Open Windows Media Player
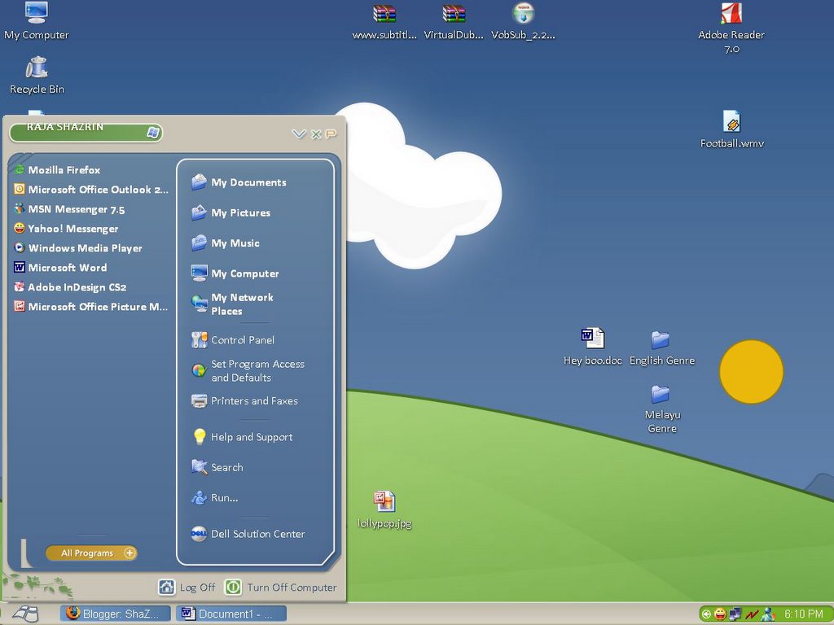Viewport: 834px width, 625px height. click(78, 248)
